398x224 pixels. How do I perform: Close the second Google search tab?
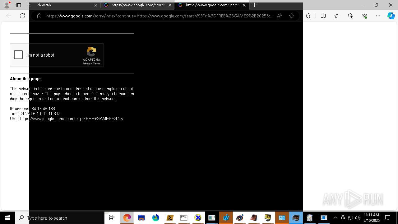point(170,5)
